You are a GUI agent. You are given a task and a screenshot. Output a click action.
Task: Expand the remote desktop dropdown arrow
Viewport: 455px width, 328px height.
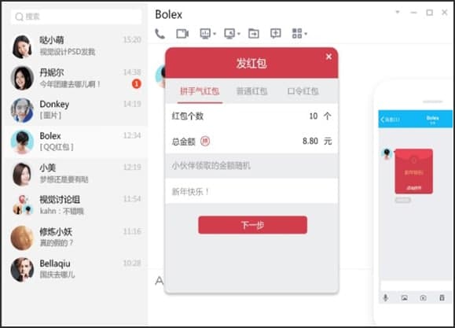tap(239, 34)
